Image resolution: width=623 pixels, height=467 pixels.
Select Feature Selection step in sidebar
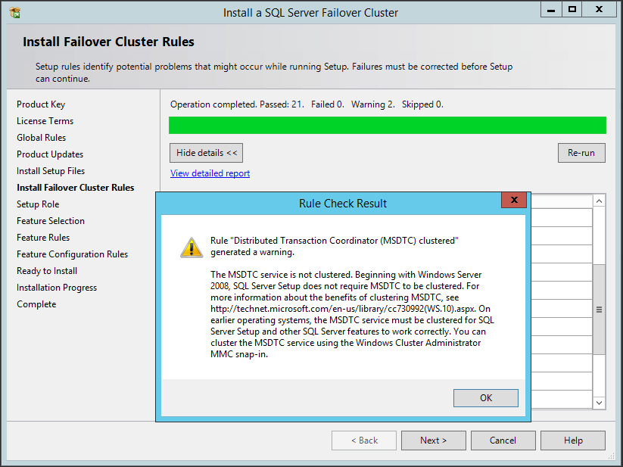pyautogui.click(x=51, y=221)
